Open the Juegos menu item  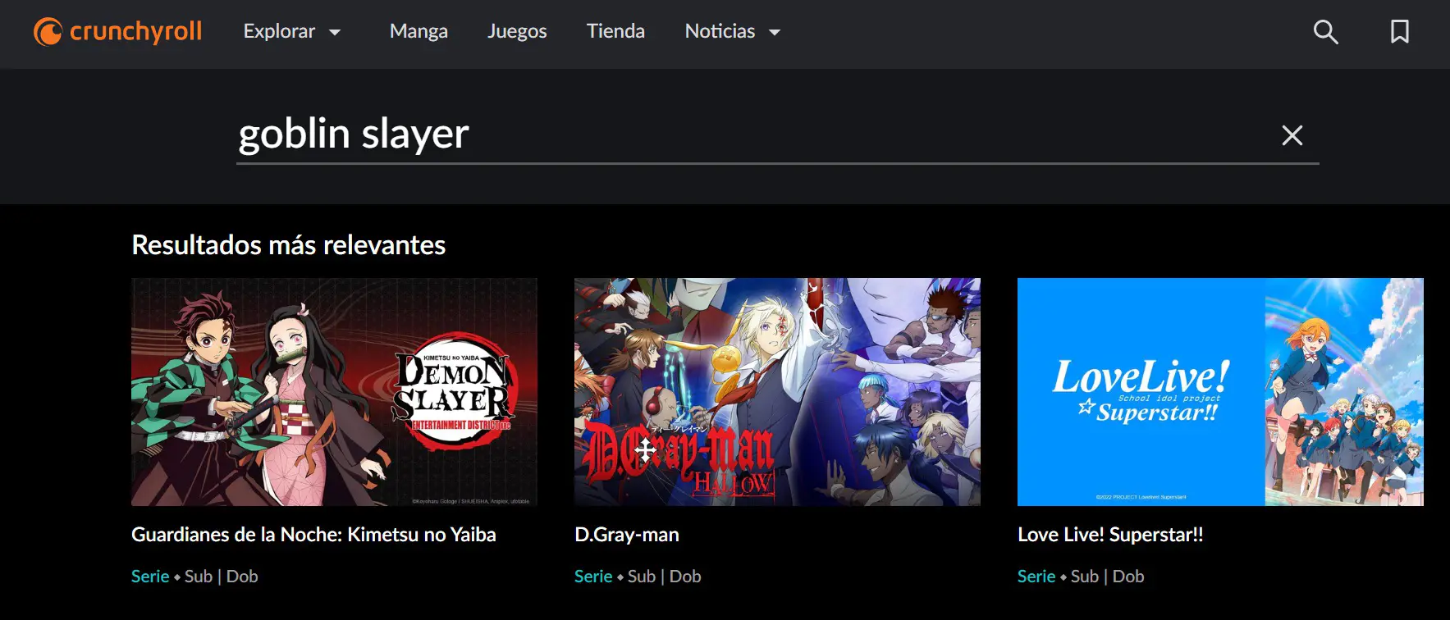[517, 32]
